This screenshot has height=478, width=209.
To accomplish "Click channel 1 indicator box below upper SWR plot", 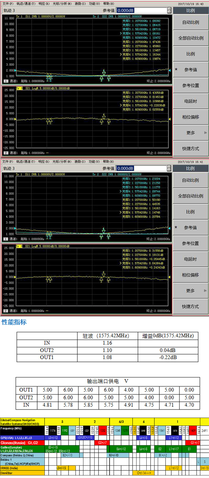I will [6, 81].
